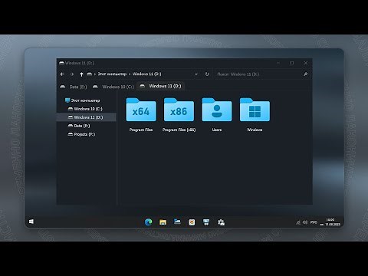This screenshot has height=276, width=368.
Task: Click the 'Users' folder label
Action: pos(217,130)
